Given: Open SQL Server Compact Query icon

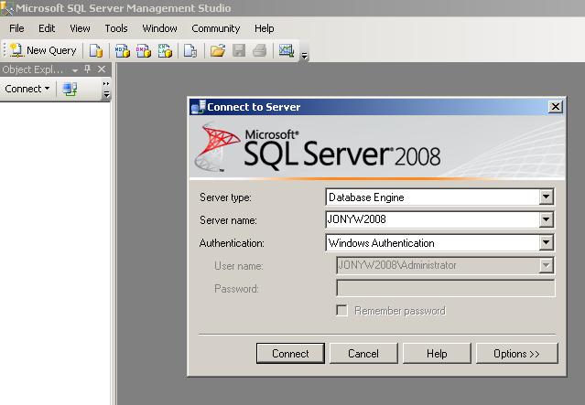Looking at the screenshot, I should pyautogui.click(x=190, y=50).
